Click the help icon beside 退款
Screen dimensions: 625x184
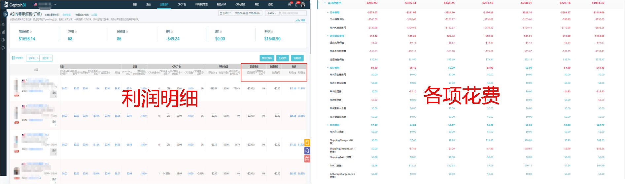click(x=221, y=32)
